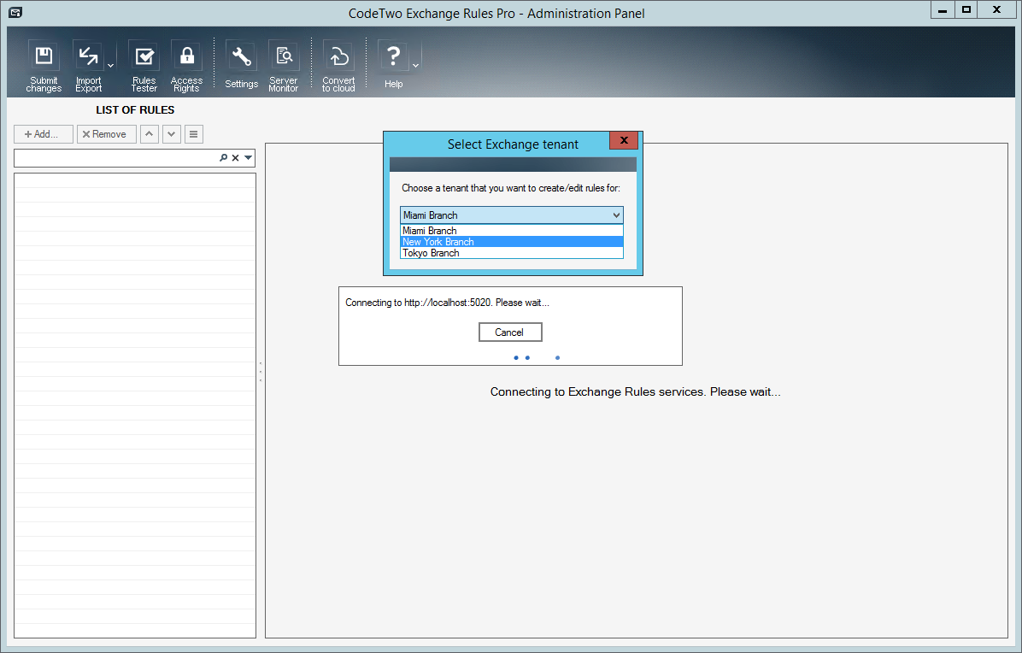1022x653 pixels.
Task: Close the Administration Panel window
Action: click(x=996, y=9)
